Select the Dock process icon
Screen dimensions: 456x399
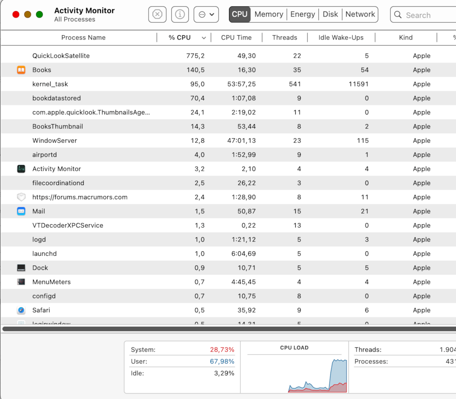pyautogui.click(x=21, y=268)
